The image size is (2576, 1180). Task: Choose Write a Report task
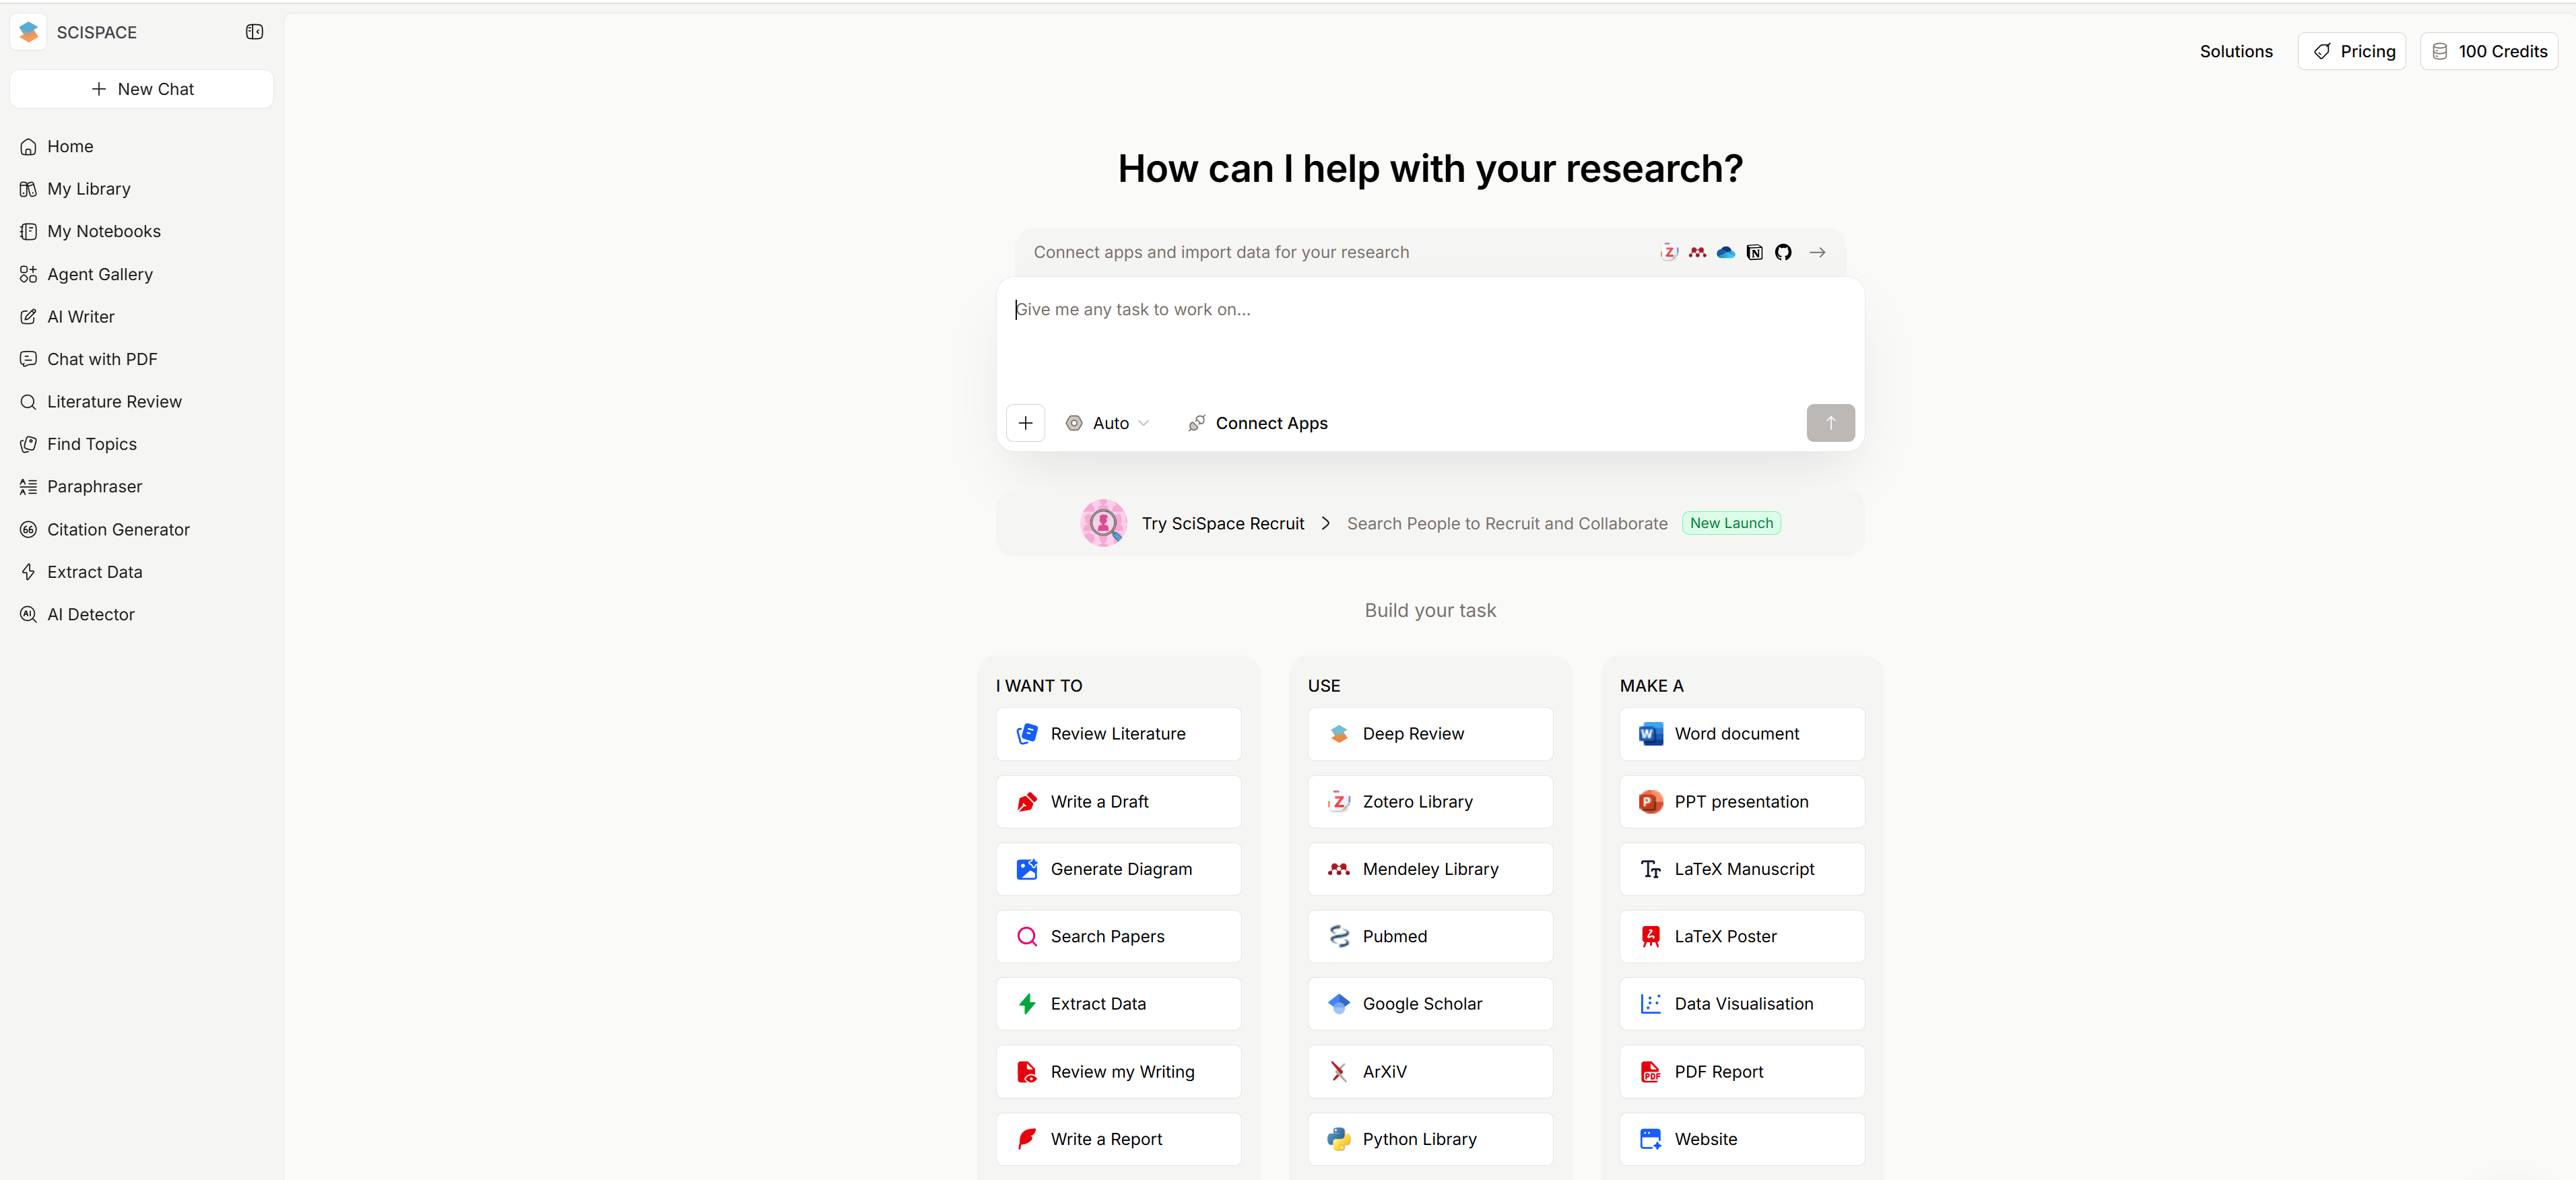(1118, 1139)
